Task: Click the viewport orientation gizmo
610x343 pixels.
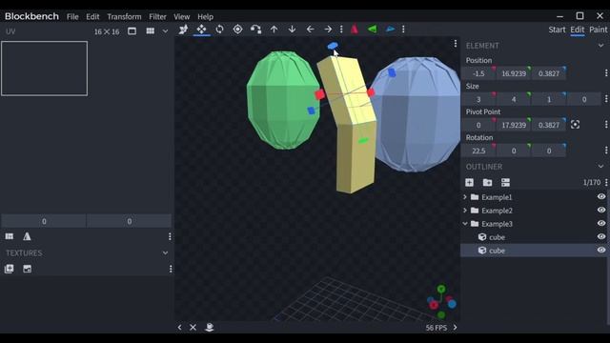Action: pyautogui.click(x=441, y=303)
